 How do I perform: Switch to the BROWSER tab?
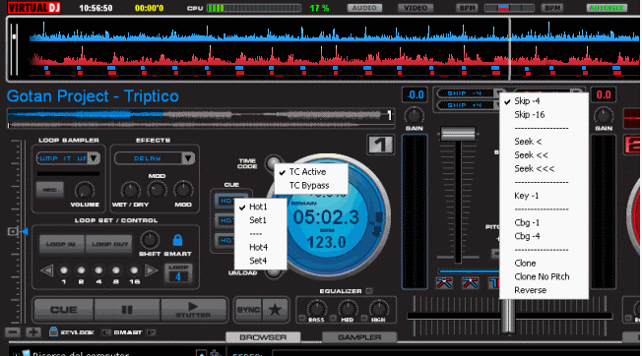tap(263, 337)
